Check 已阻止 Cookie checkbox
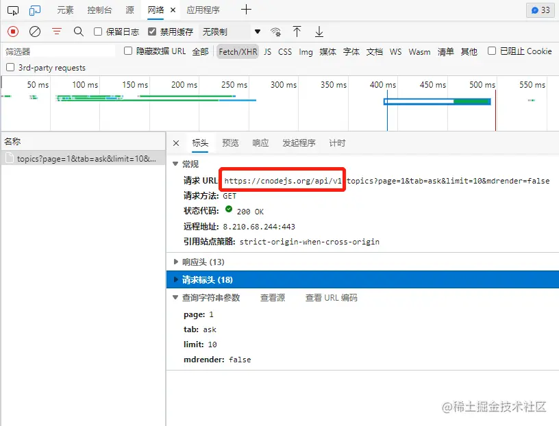Image resolution: width=559 pixels, height=426 pixels. 492,51
